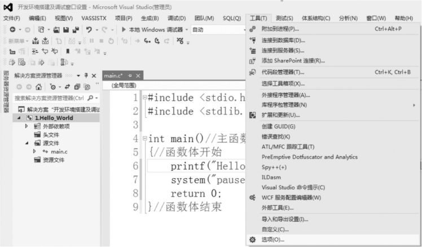Click the 附加到进程 gears icon
This screenshot has height=247, width=422.
252,29
